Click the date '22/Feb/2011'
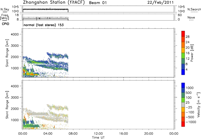The width and height of the screenshot is (201, 139). 160,3
